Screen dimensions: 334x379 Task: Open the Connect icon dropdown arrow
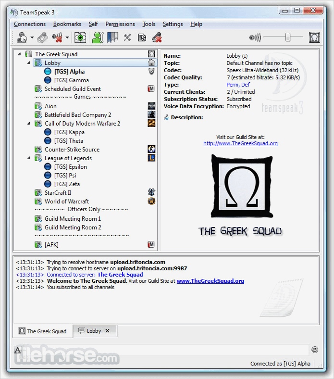(x=32, y=38)
